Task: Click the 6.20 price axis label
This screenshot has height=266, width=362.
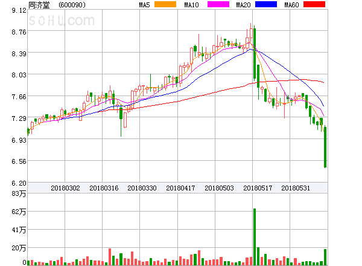Action: [x=19, y=183]
